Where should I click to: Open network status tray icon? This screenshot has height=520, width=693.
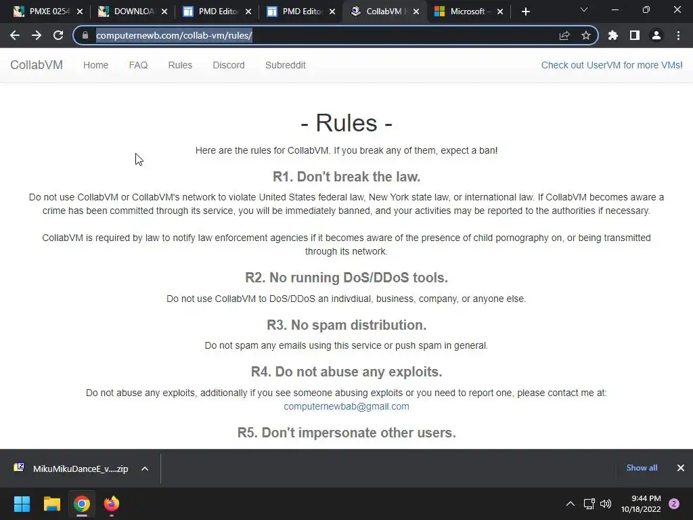(589, 504)
